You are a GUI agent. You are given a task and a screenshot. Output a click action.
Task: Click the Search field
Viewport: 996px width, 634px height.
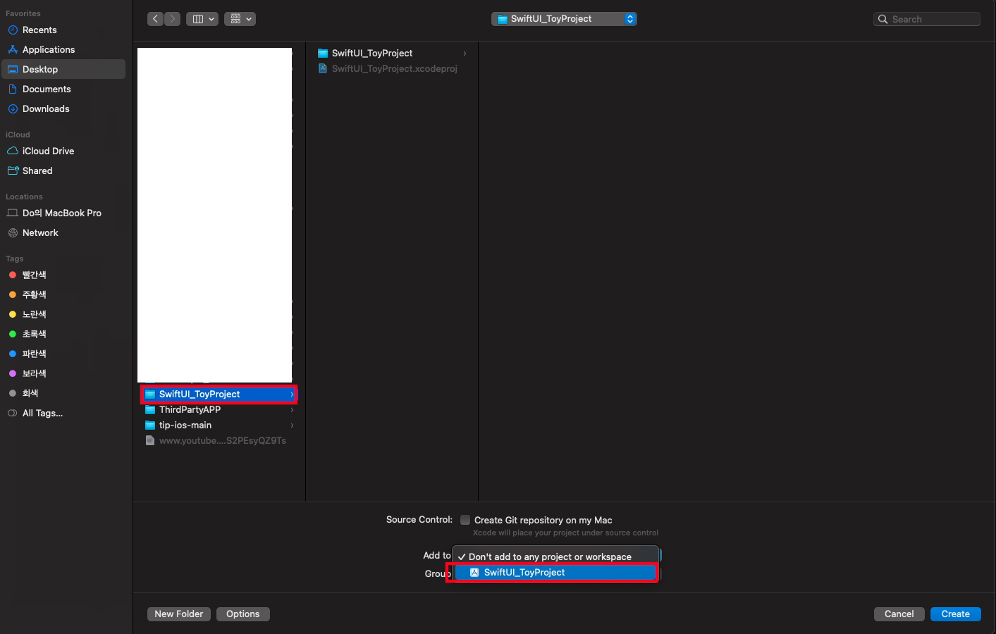[927, 19]
